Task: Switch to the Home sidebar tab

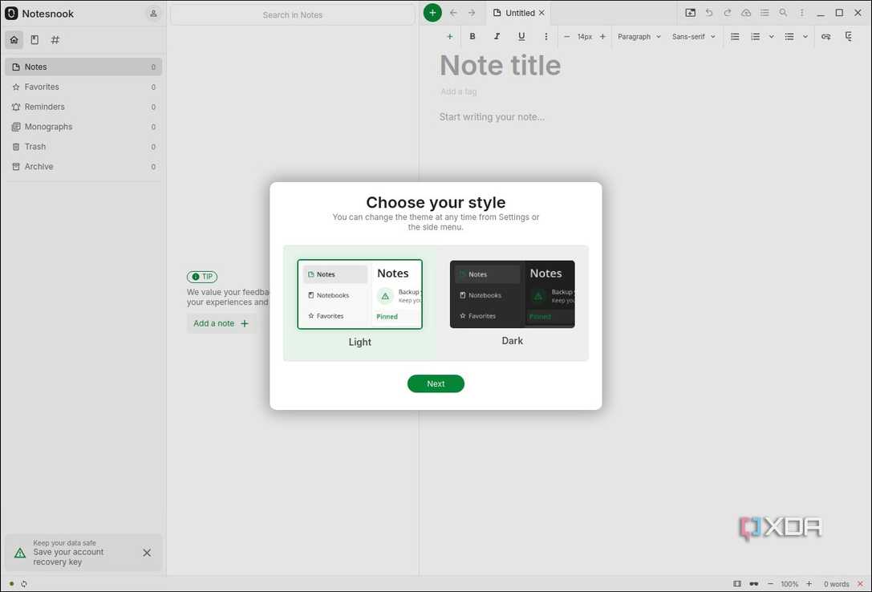Action: 14,39
